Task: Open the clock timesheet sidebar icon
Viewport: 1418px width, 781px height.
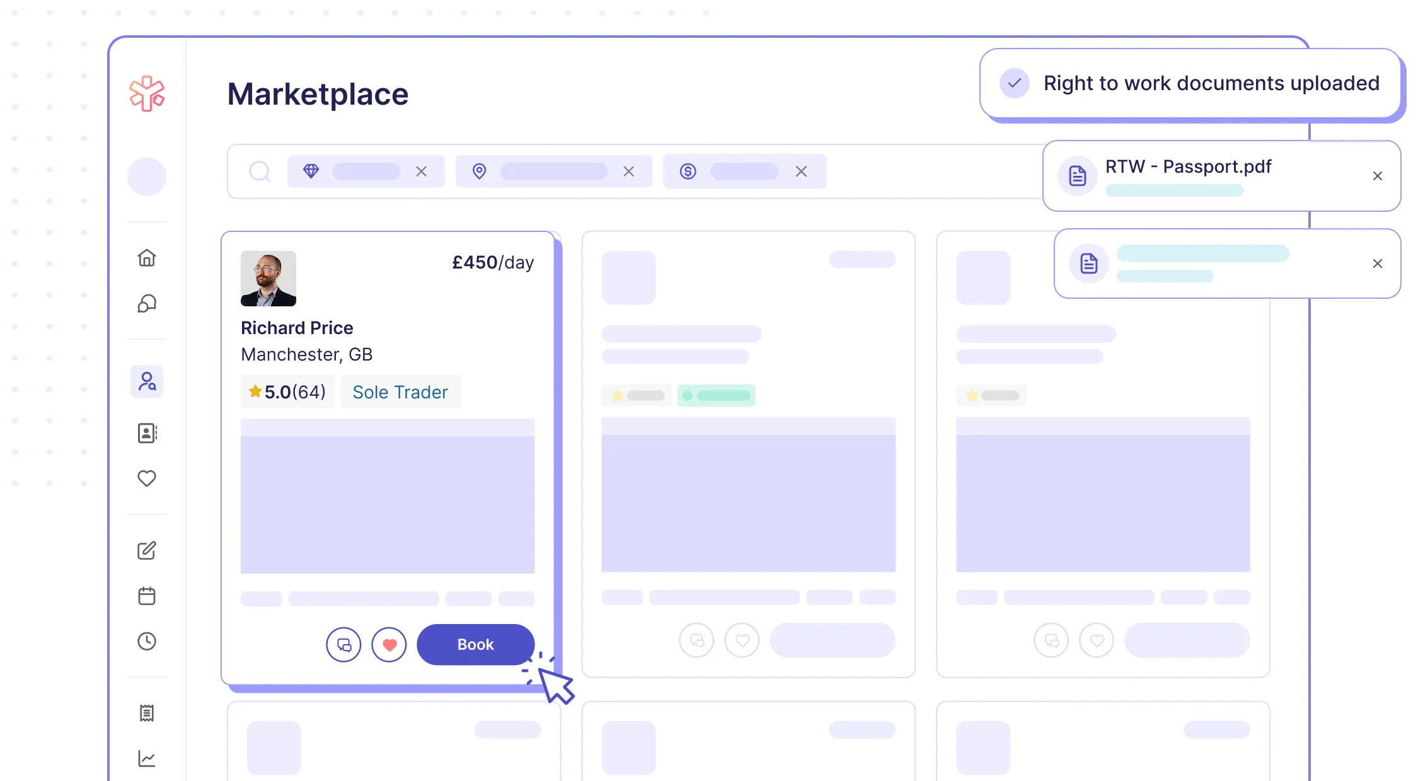Action: (147, 641)
